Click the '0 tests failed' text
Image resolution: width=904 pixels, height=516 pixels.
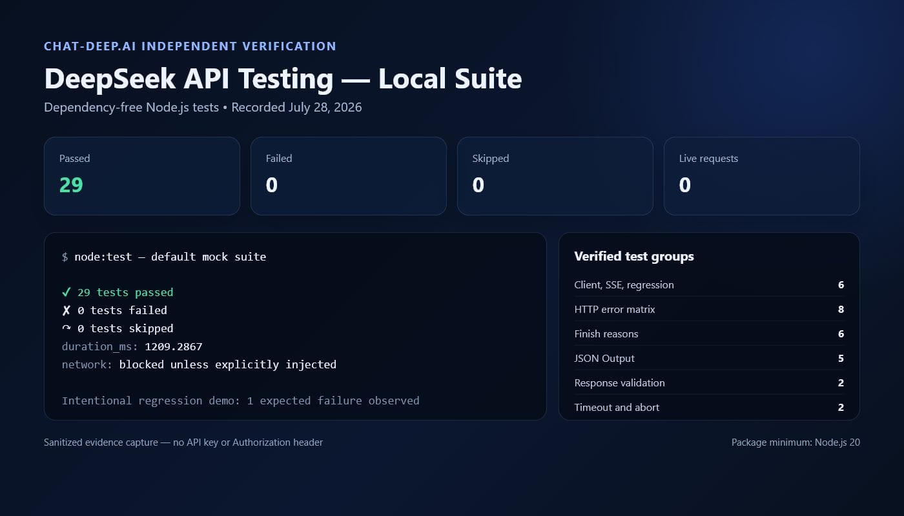(x=122, y=310)
